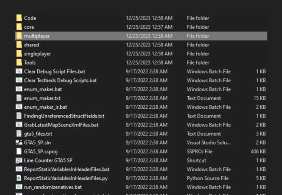Select file name ReportStaticVariablesInHeaderFiles.py
282x195 pixels.
[66, 178]
